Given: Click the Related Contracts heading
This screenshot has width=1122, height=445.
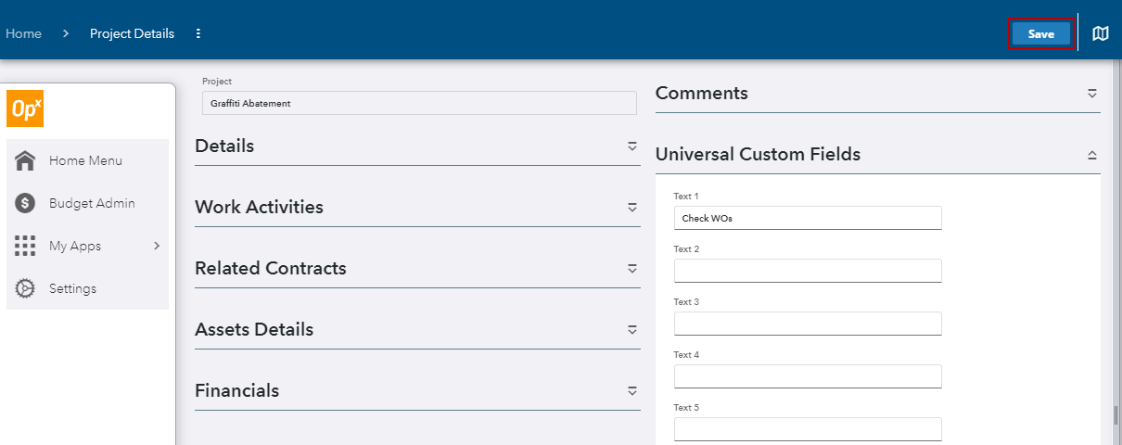Looking at the screenshot, I should pyautogui.click(x=271, y=268).
